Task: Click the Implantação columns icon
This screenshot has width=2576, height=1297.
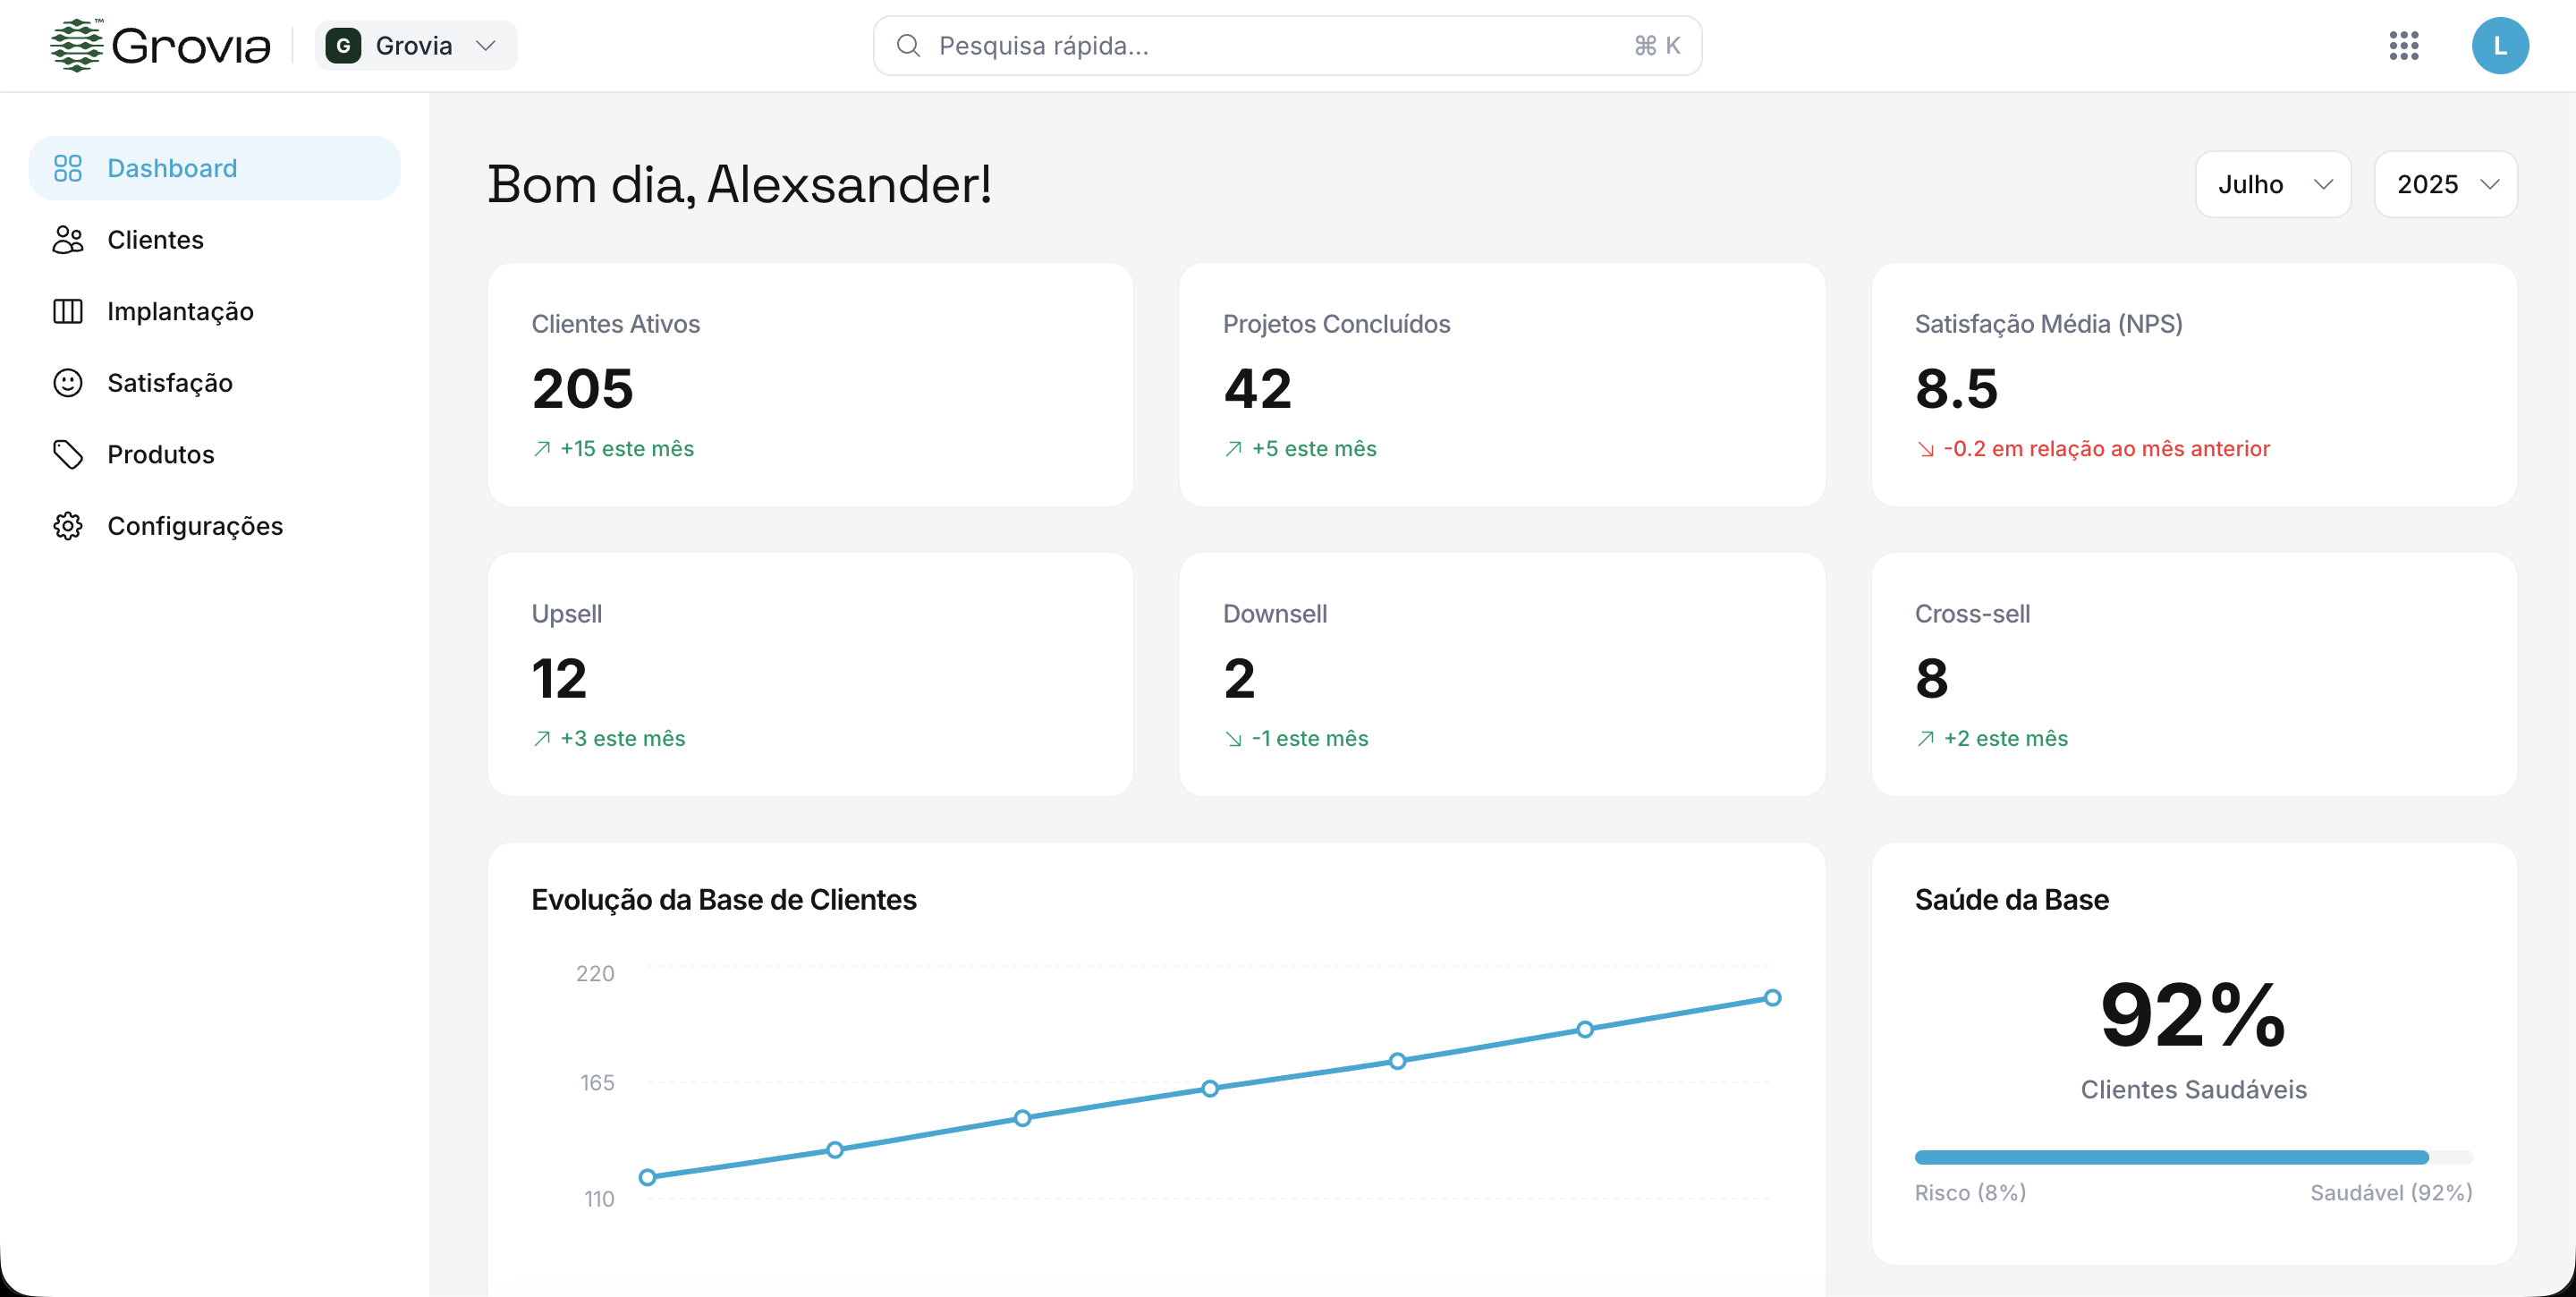Action: (68, 311)
